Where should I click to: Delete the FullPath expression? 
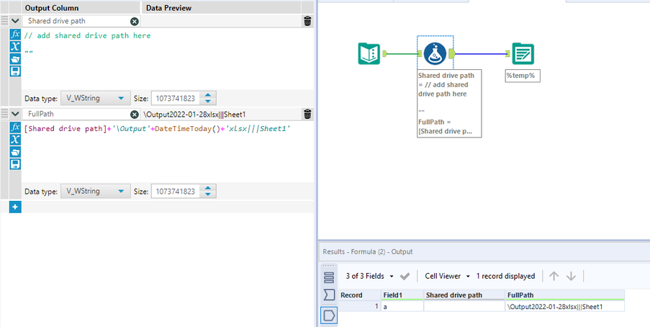(307, 114)
